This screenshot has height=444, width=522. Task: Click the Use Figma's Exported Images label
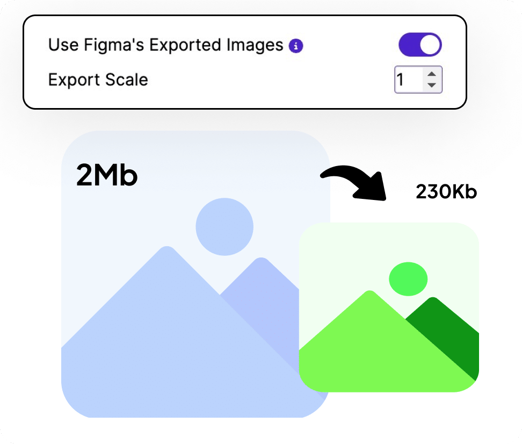166,45
